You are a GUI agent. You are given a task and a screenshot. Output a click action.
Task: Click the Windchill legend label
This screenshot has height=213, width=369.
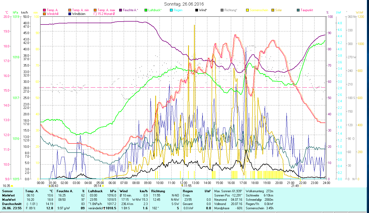(53, 14)
